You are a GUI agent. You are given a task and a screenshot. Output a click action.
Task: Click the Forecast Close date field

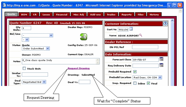coord(146,60)
